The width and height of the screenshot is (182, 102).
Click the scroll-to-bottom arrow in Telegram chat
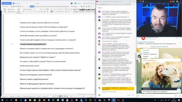coord(179,90)
